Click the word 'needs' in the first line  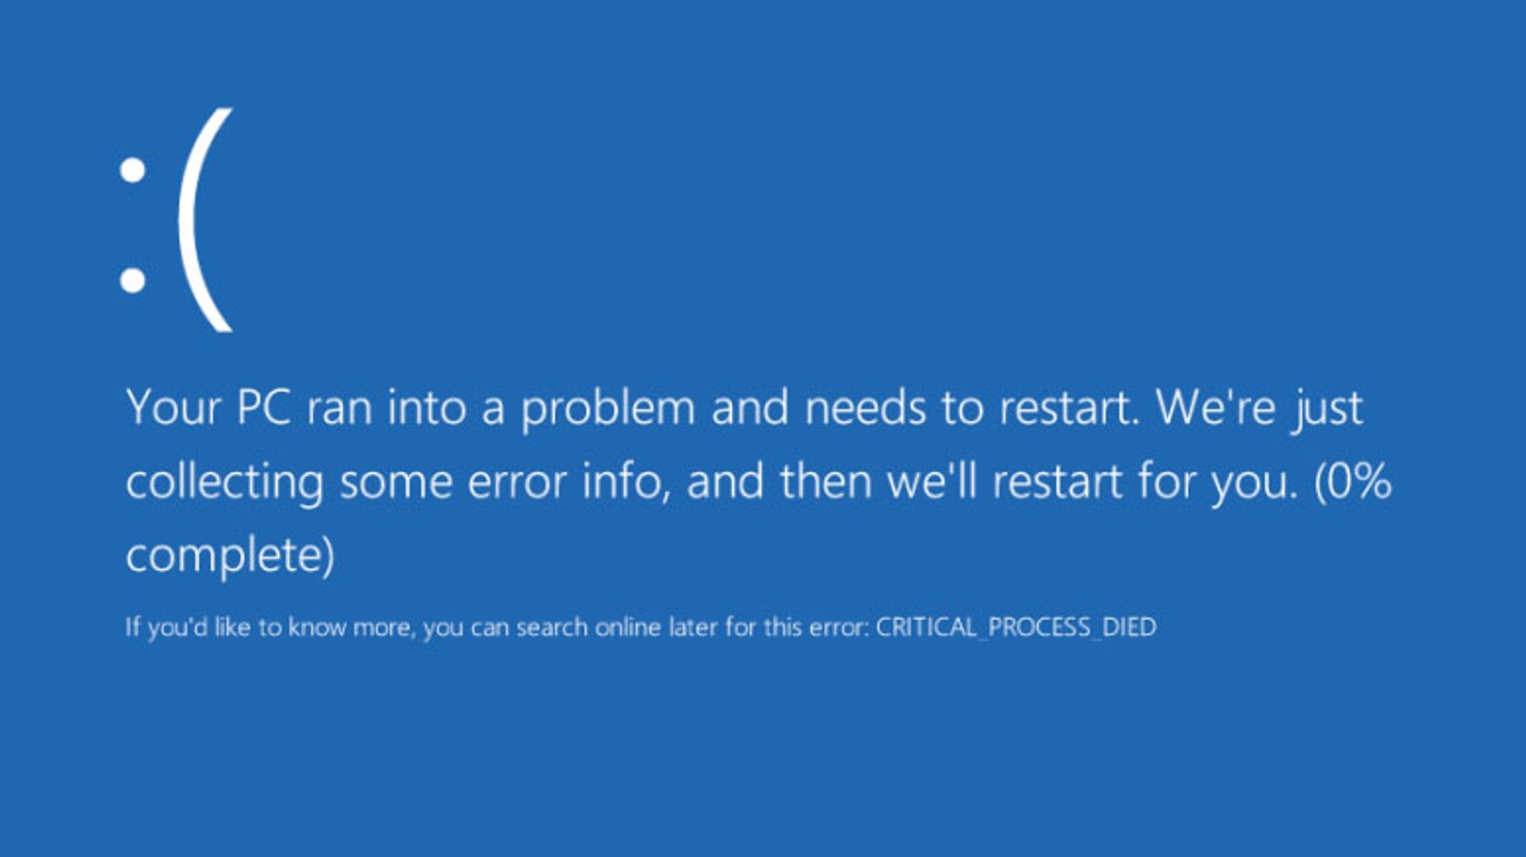coord(865,408)
